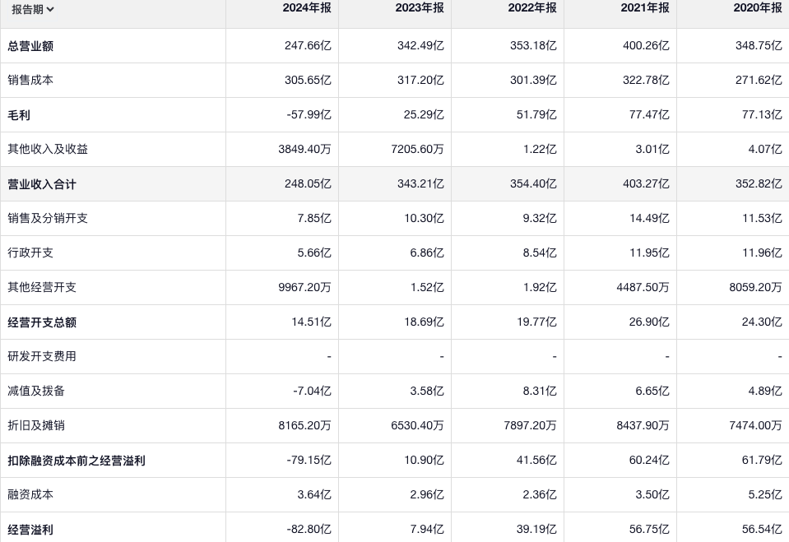Image resolution: width=789 pixels, height=542 pixels.
Task: Open the 报告期 dropdown
Action: click(33, 10)
